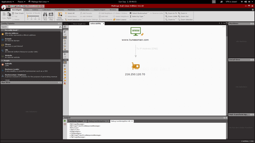This screenshot has height=143, width=255.
Task: Toggle the layout lock icon in sidebar
Action: pos(65,32)
